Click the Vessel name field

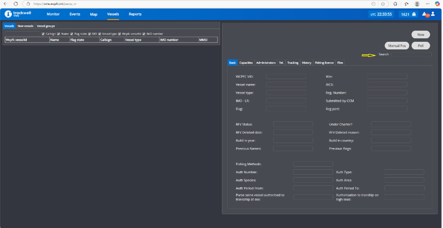(286, 84)
